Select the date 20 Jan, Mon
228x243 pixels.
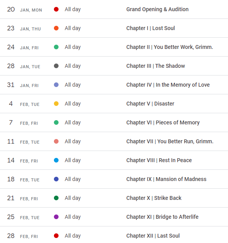[x=25, y=10]
